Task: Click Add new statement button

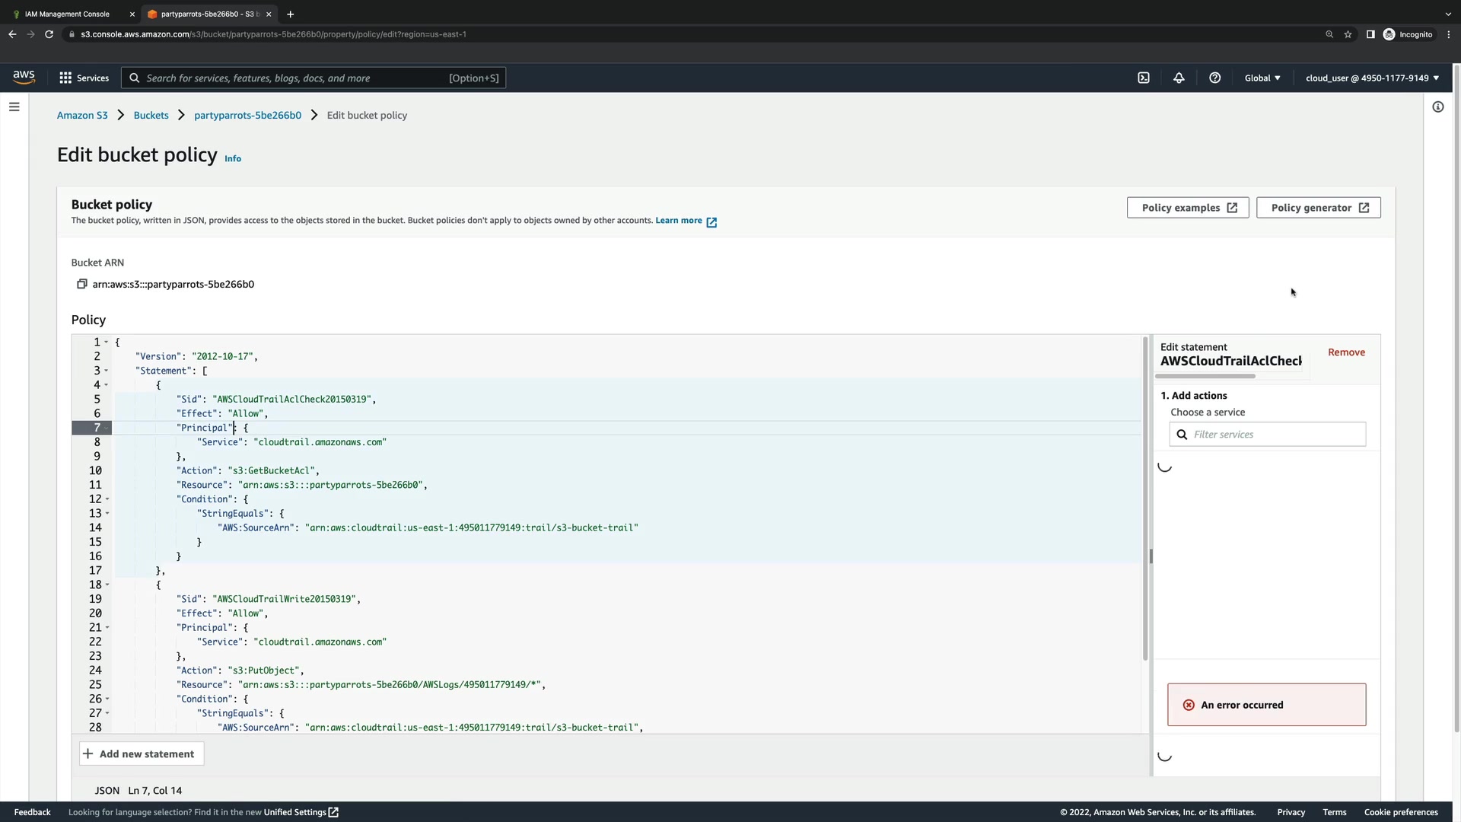Action: tap(141, 753)
